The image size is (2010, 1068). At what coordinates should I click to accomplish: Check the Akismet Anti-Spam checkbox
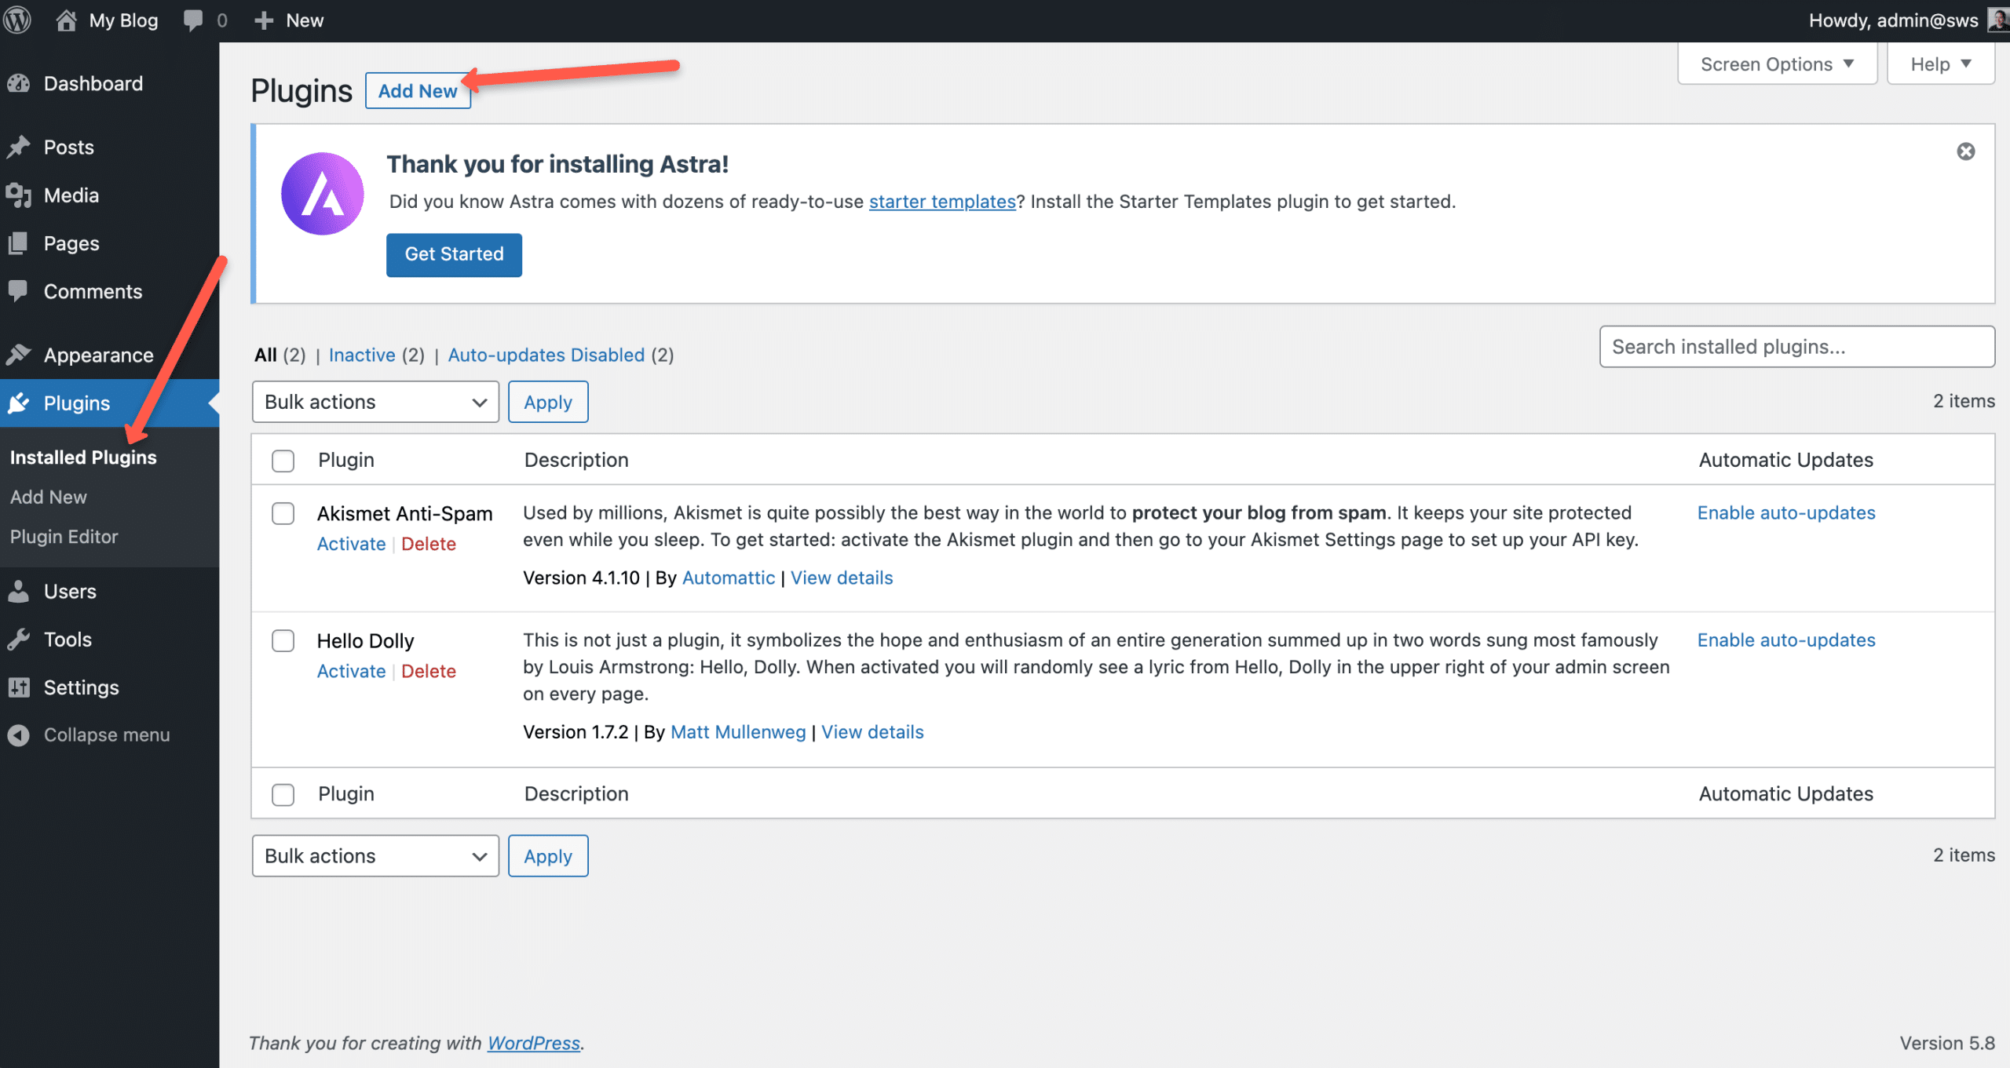(283, 514)
